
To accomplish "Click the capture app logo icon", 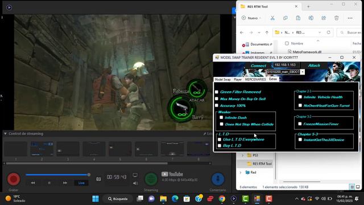I will pos(9,7).
